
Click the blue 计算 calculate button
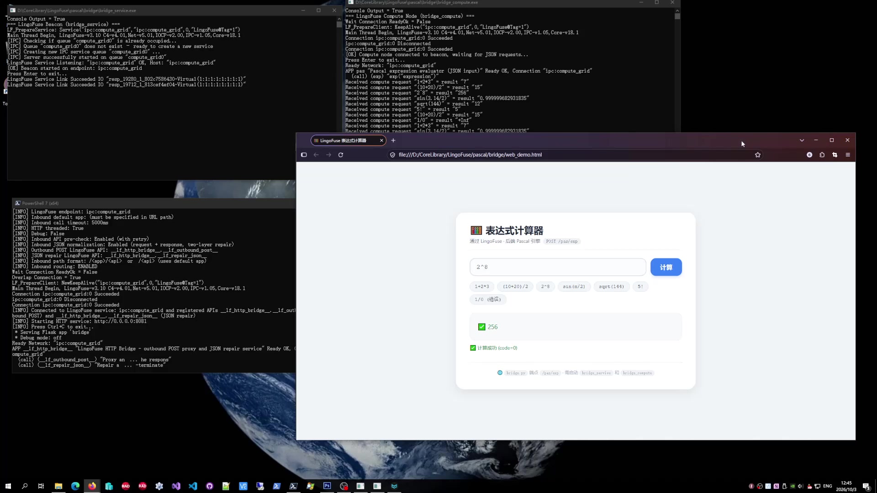click(x=666, y=267)
